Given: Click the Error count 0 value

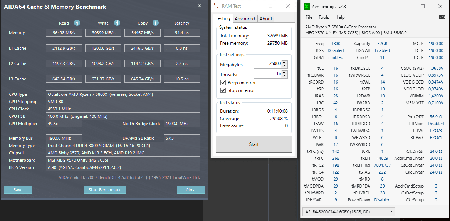Looking at the screenshot, I should pos(286,126).
